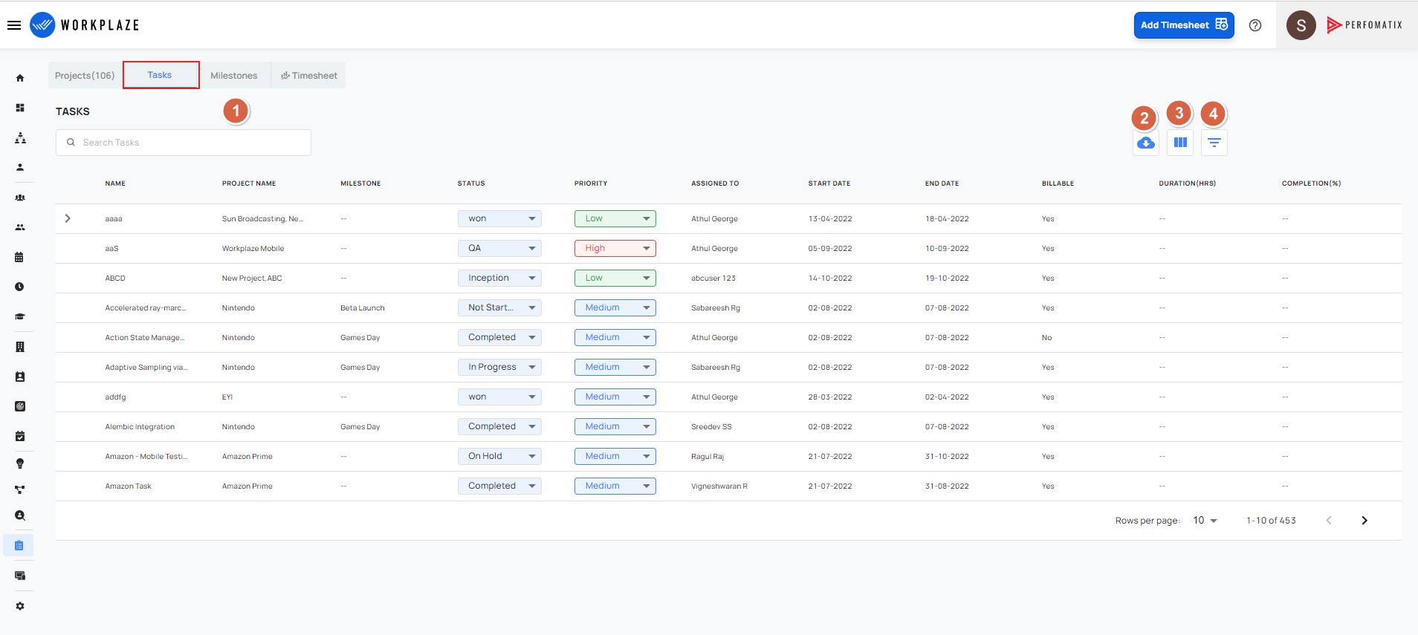Open the lightbulb icon in sidebar
Viewport: 1418px width, 635px height.
point(20,463)
